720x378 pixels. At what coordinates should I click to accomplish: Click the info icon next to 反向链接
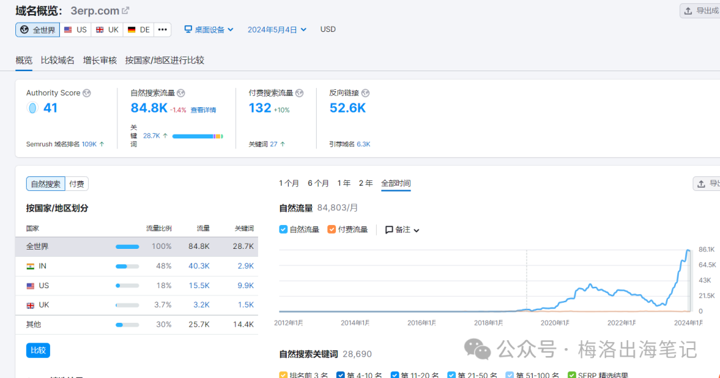click(365, 93)
